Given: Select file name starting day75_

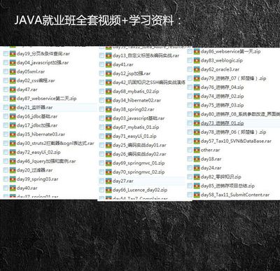Looking at the screenshot, I should coord(223,105).
